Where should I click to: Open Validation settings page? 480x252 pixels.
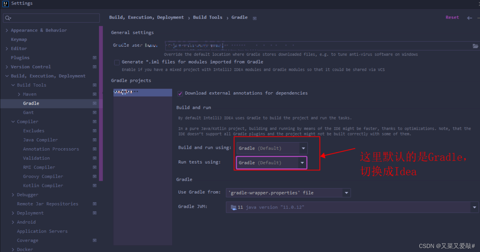coord(36,158)
